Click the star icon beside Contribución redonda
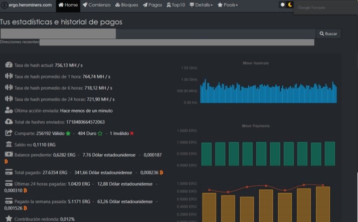The height and width of the screenshot is (222, 358). (9, 218)
